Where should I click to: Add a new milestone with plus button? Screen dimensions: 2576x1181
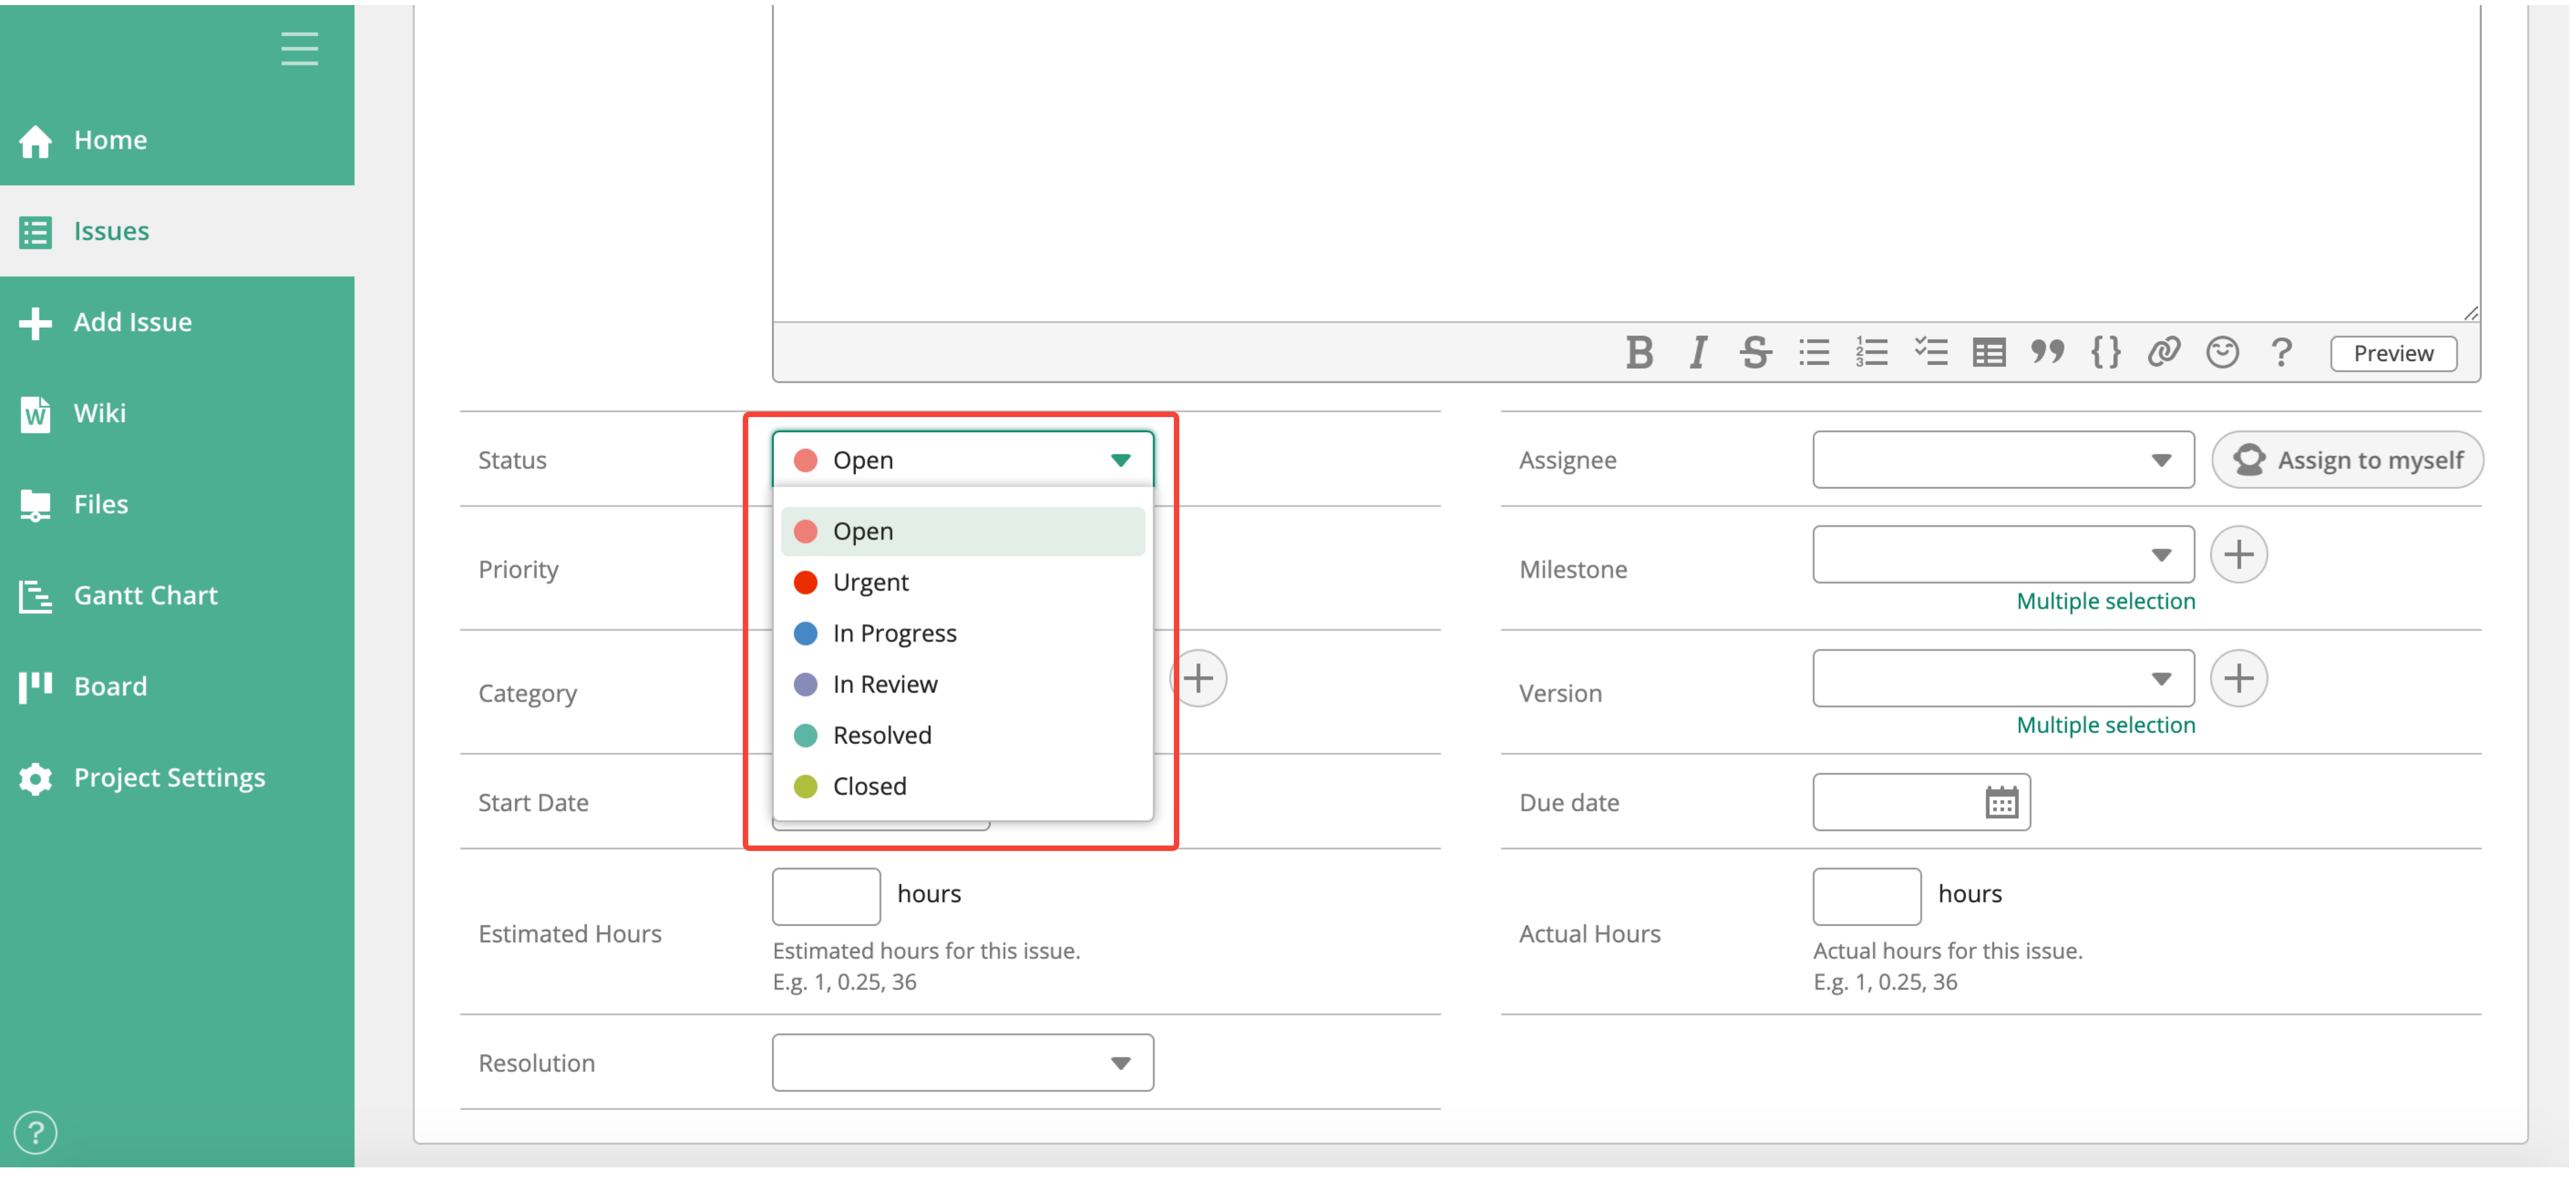[x=2238, y=554]
